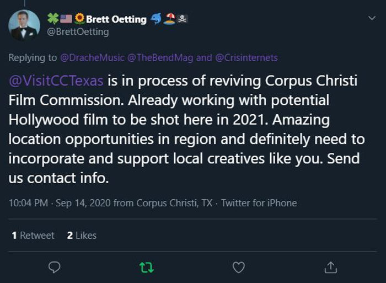Open the @VisitCCTexas mention in tweet

coord(56,81)
